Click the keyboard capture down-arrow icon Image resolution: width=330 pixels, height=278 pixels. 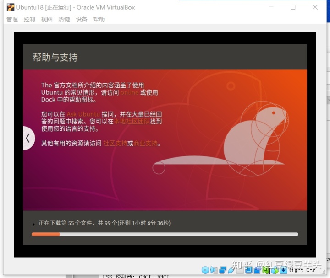283,270
